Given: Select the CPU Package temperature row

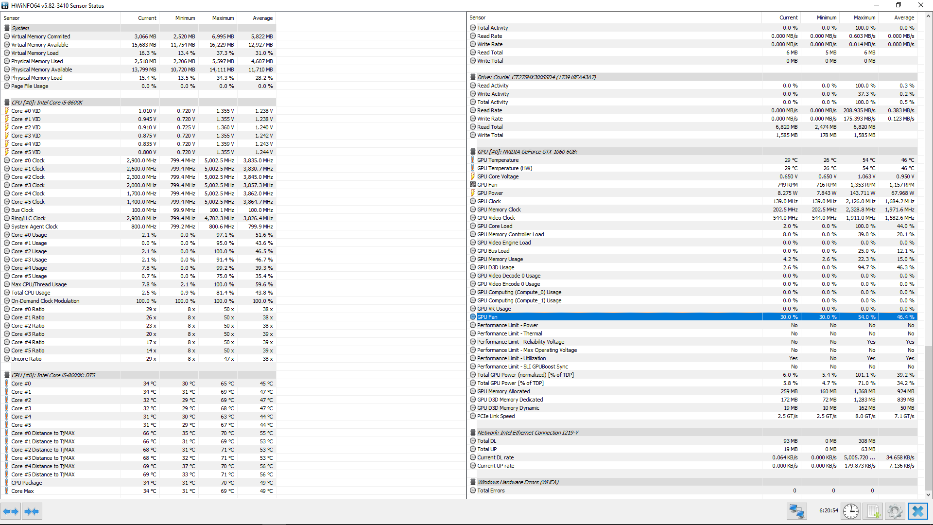Looking at the screenshot, I should [27, 483].
